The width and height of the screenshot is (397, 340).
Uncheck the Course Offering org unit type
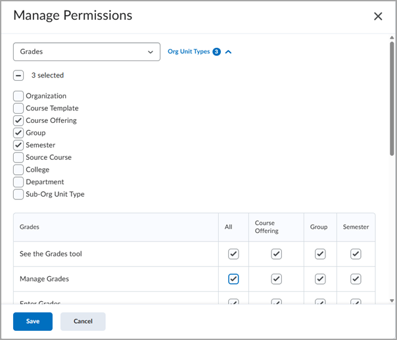[18, 121]
